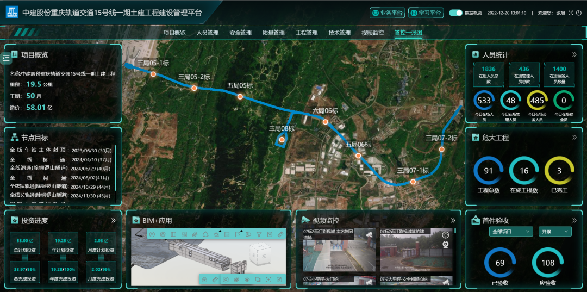
Task: Click the BIM bottom toolbar ruler icon
Action: [x=215, y=279]
